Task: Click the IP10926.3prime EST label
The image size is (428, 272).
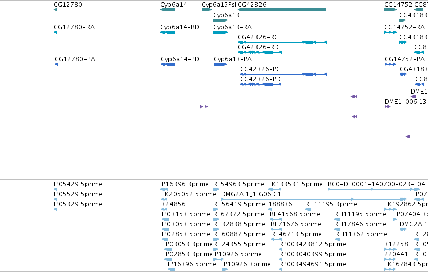Action: point(246,264)
